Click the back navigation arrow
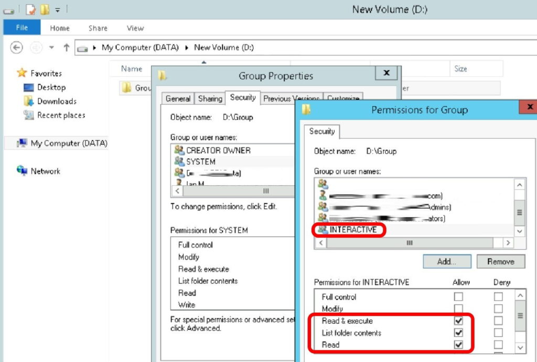The height and width of the screenshot is (362, 537). point(16,47)
